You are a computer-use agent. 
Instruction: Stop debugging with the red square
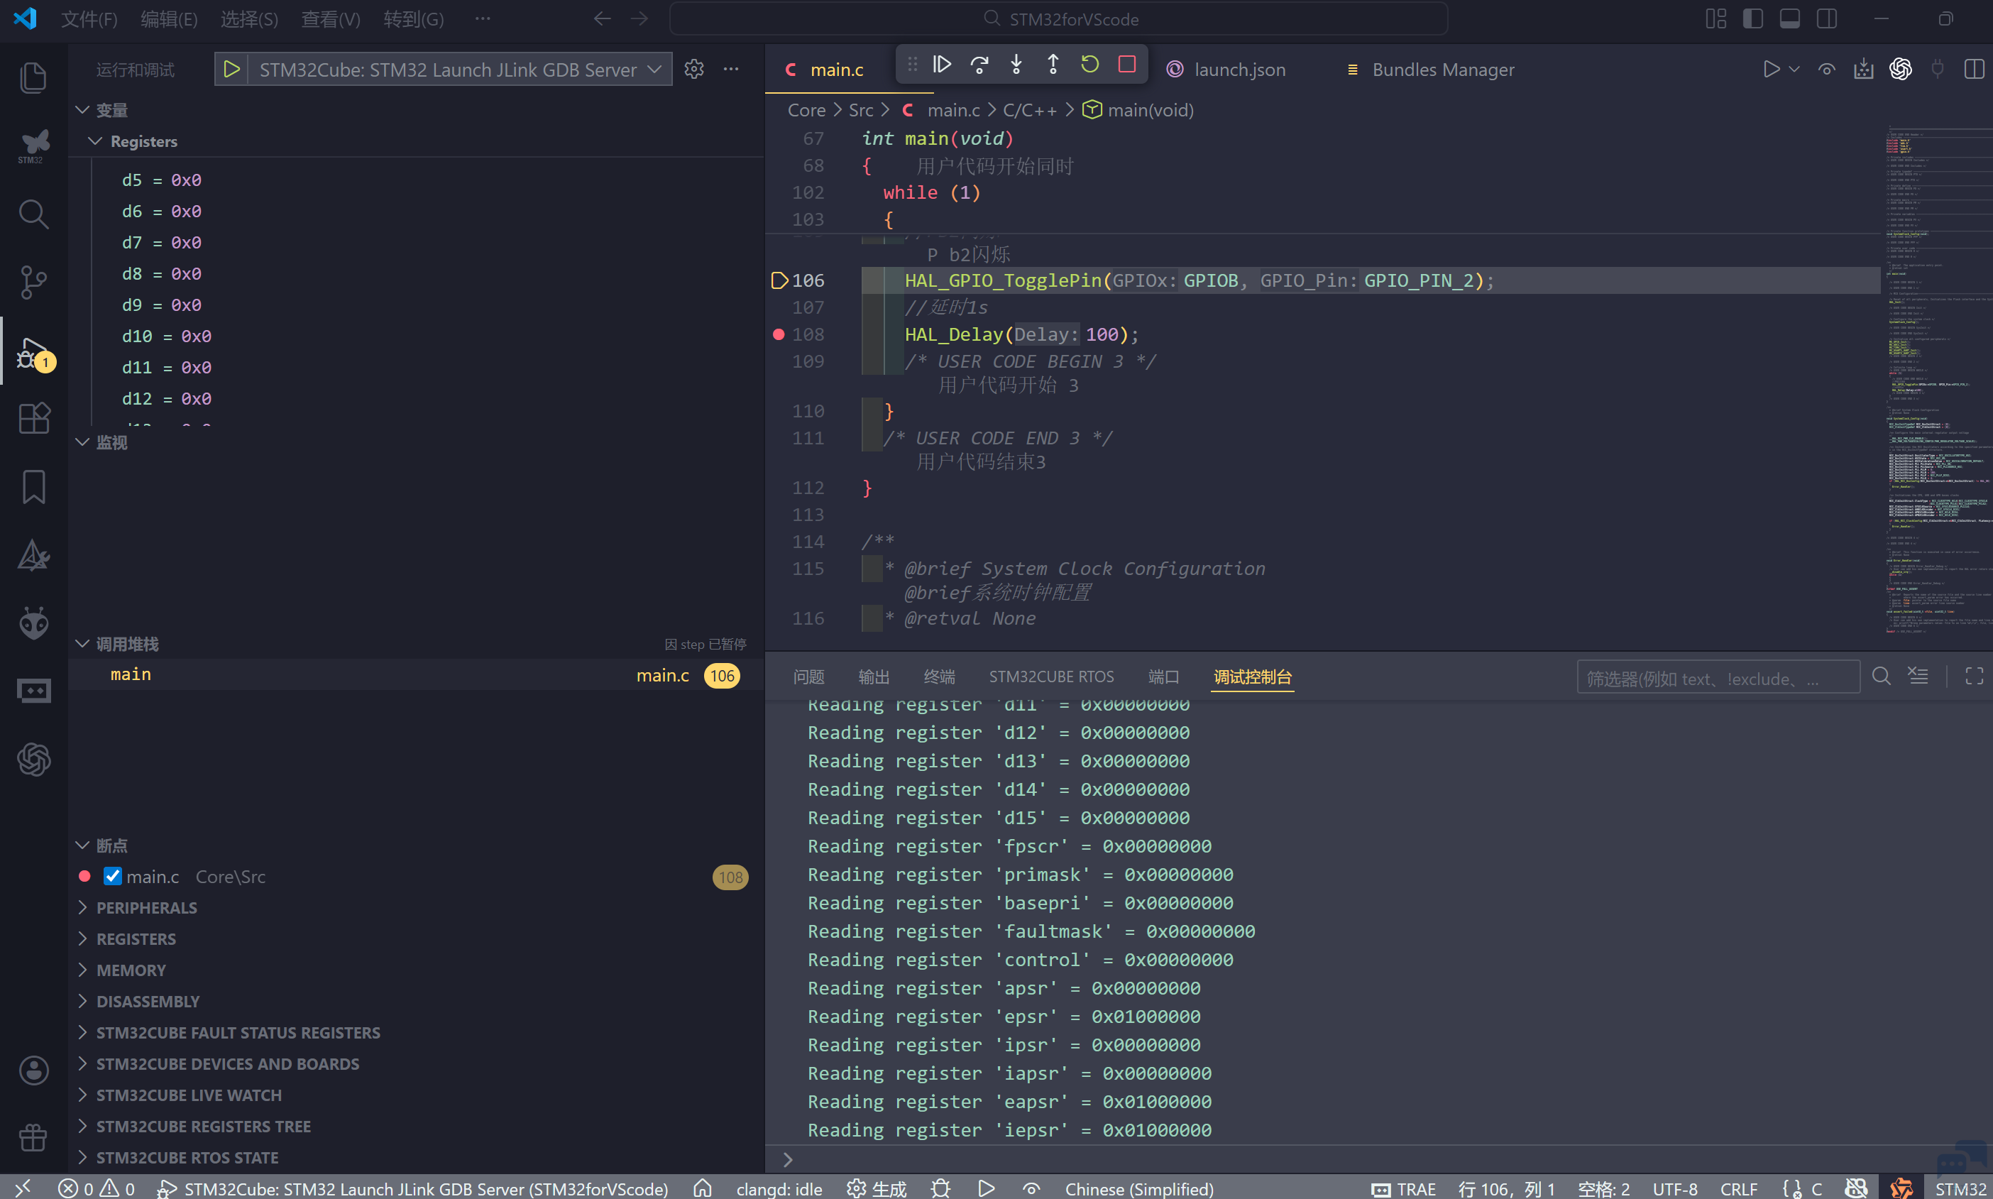tap(1127, 64)
